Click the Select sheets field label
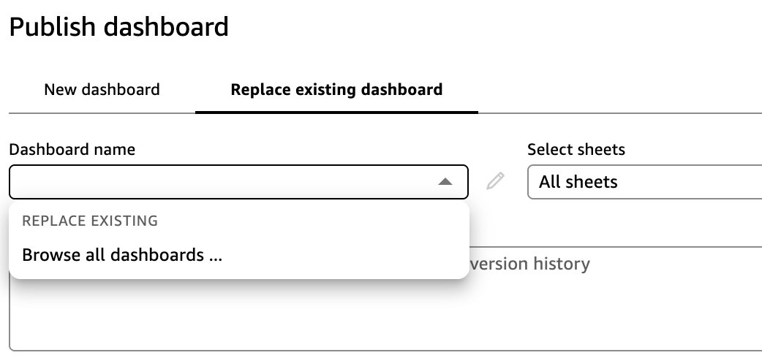 pyautogui.click(x=576, y=149)
